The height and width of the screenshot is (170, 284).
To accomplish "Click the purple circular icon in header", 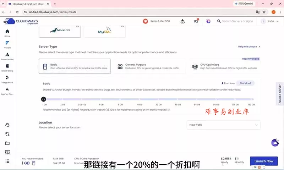I will [208, 21].
